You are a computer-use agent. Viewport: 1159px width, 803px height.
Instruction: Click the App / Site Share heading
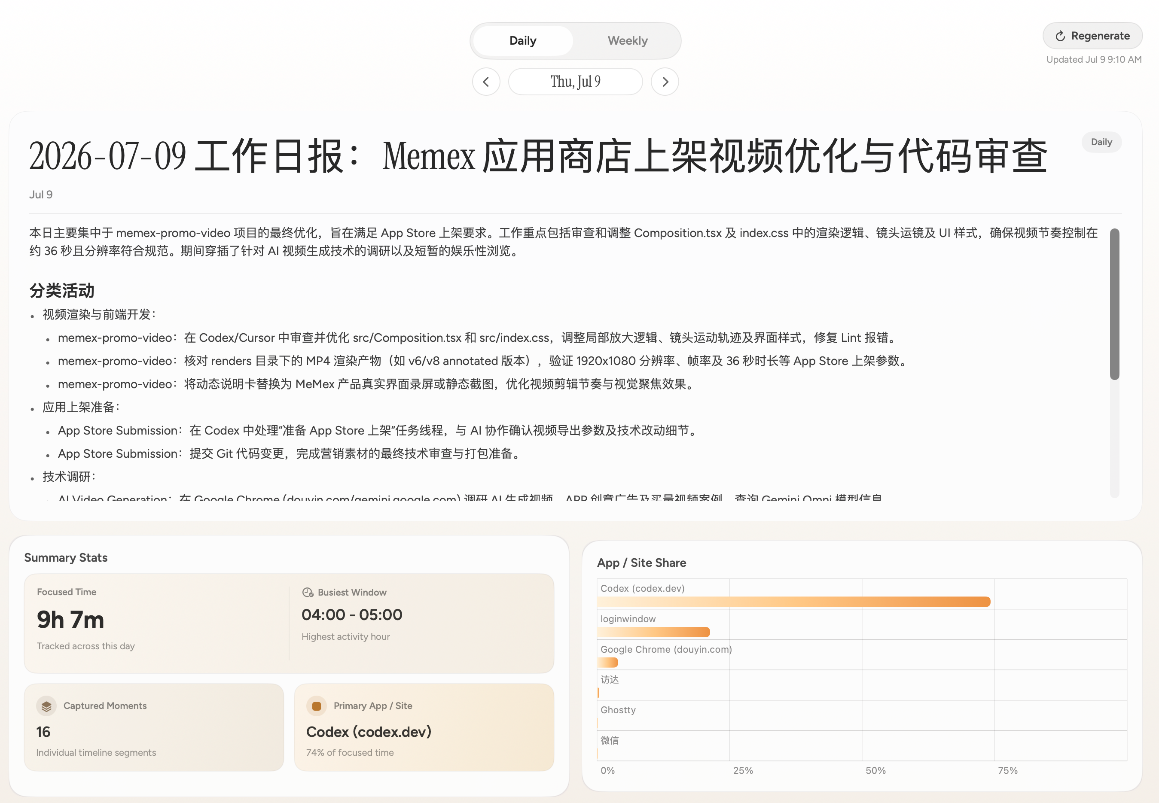click(642, 563)
